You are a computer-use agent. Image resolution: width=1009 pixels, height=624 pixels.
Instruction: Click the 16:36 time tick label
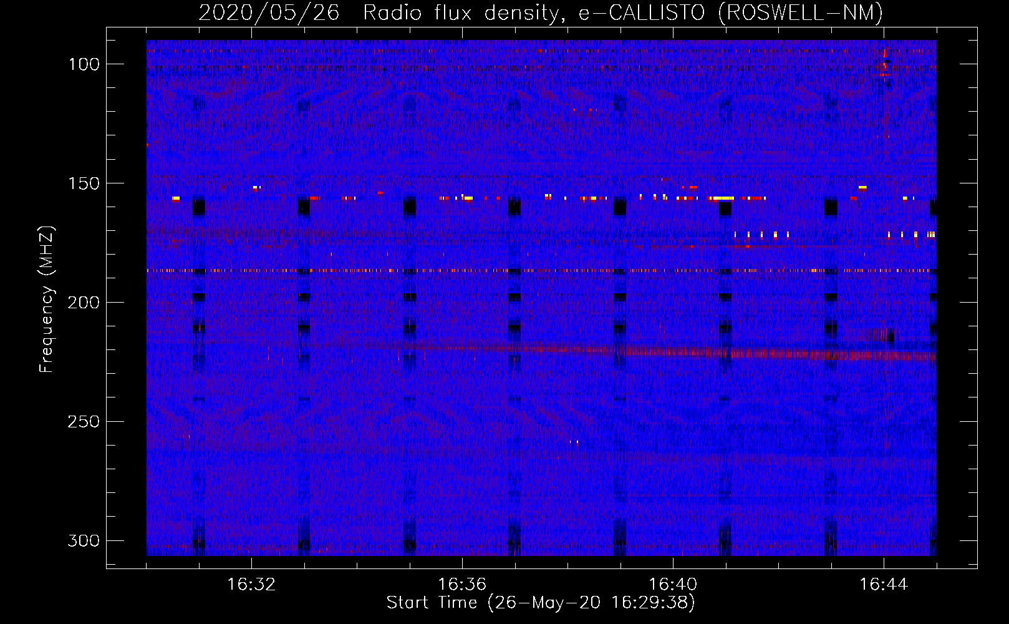(462, 585)
